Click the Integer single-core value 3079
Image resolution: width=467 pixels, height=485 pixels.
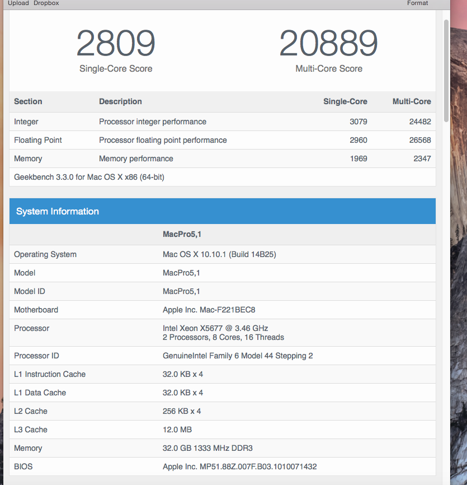point(358,122)
